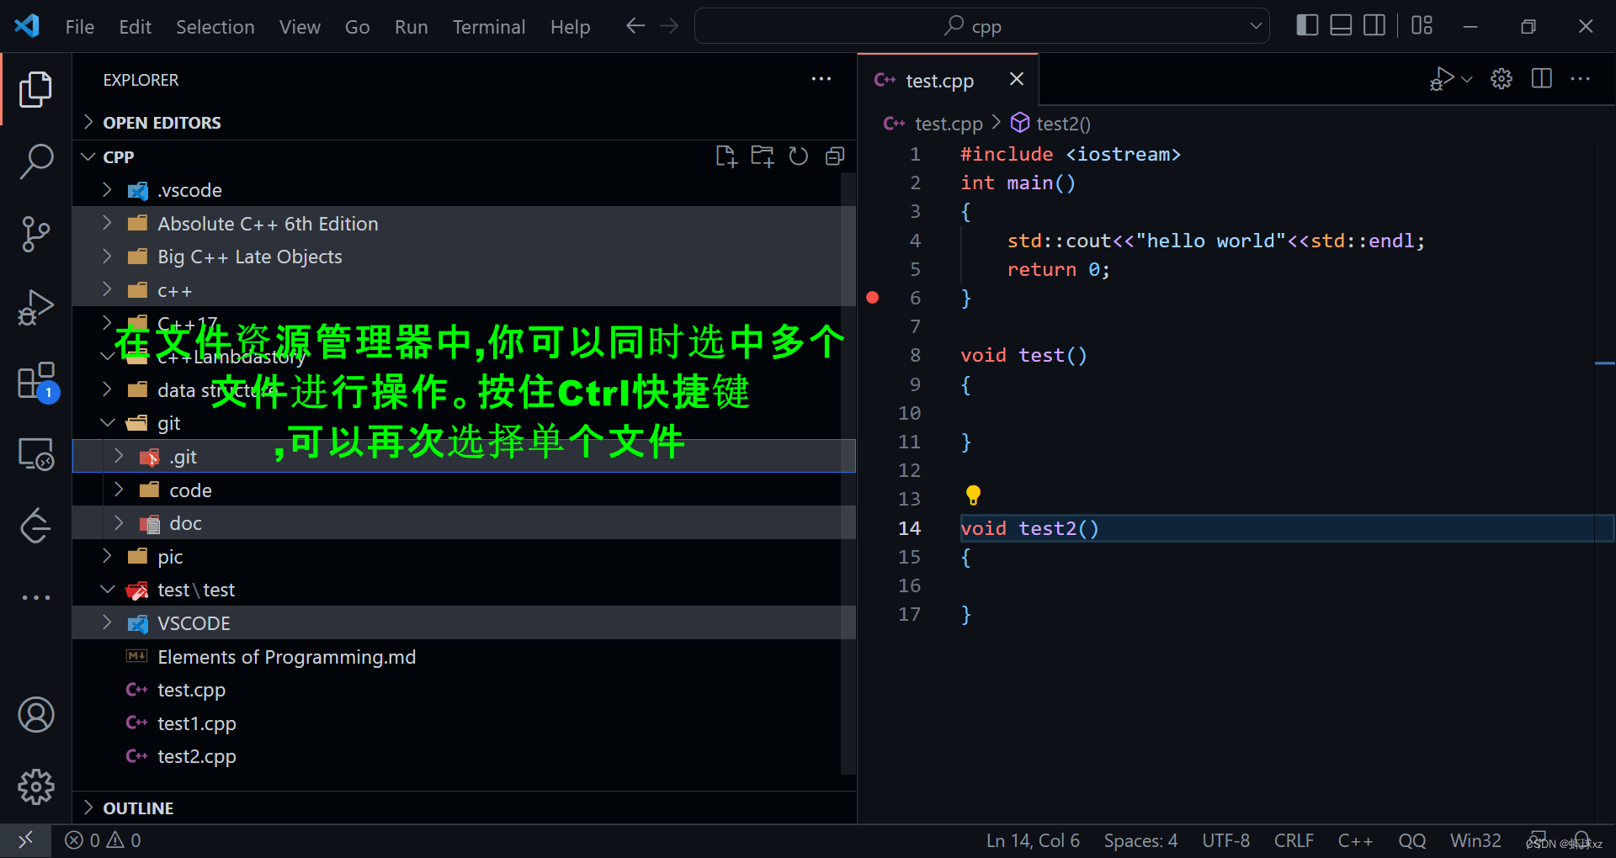Open editor More Actions menu
This screenshot has width=1616, height=858.
1581,79
